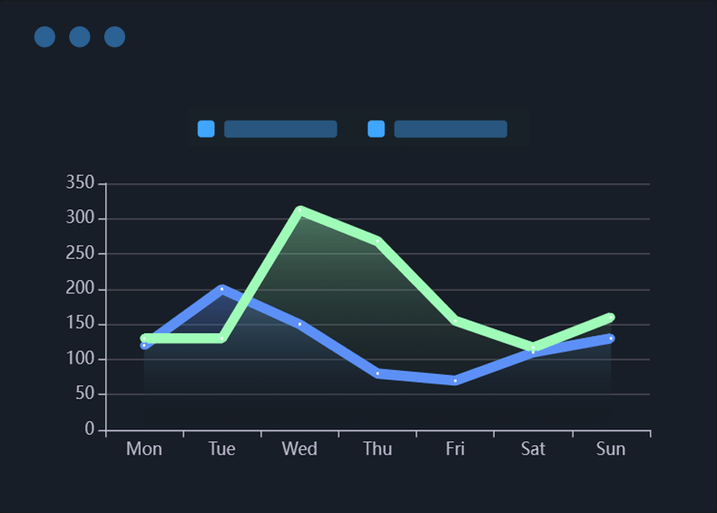Click the first legend label bar
Viewport: 717px width, 513px height.
pos(280,129)
